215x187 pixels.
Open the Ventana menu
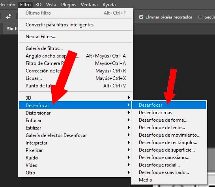pos(89,5)
